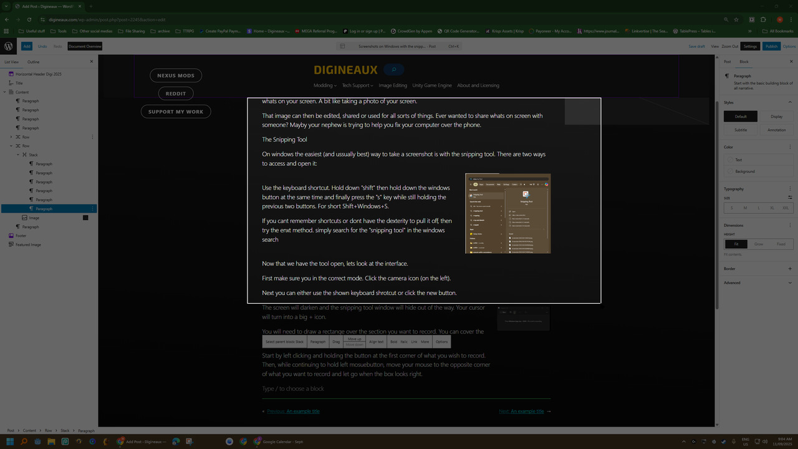Open the browser Extensions puzzle icon

point(763,19)
